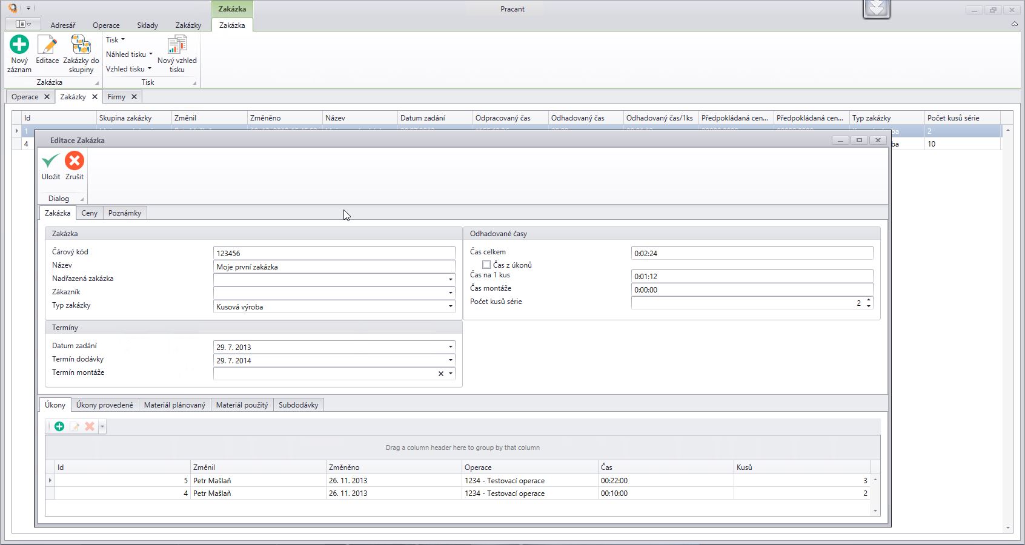
Task: Click the Čárový kód input field
Action: pyautogui.click(x=334, y=253)
